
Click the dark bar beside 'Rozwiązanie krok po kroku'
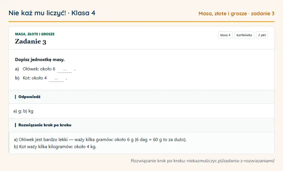click(15, 125)
